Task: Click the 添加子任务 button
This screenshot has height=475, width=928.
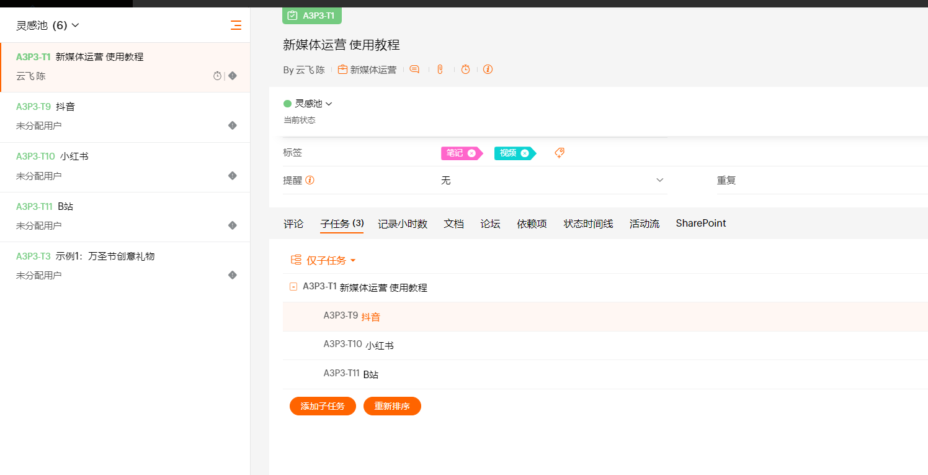Action: tap(323, 406)
